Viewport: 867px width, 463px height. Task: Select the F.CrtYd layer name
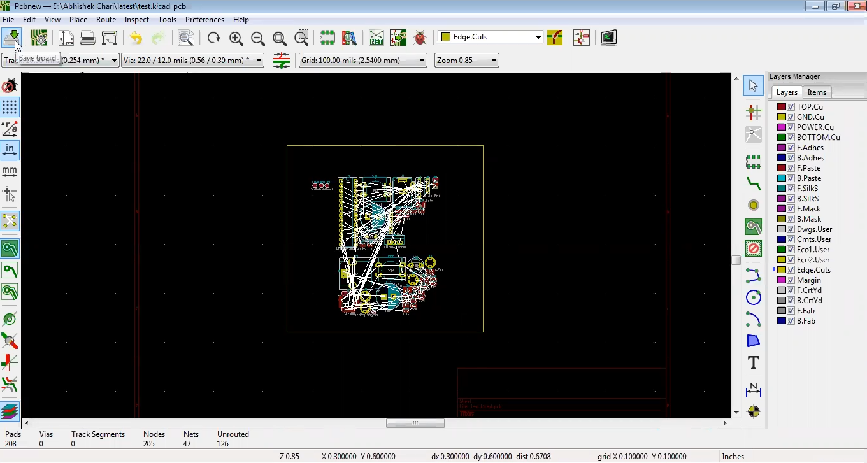coord(809,290)
